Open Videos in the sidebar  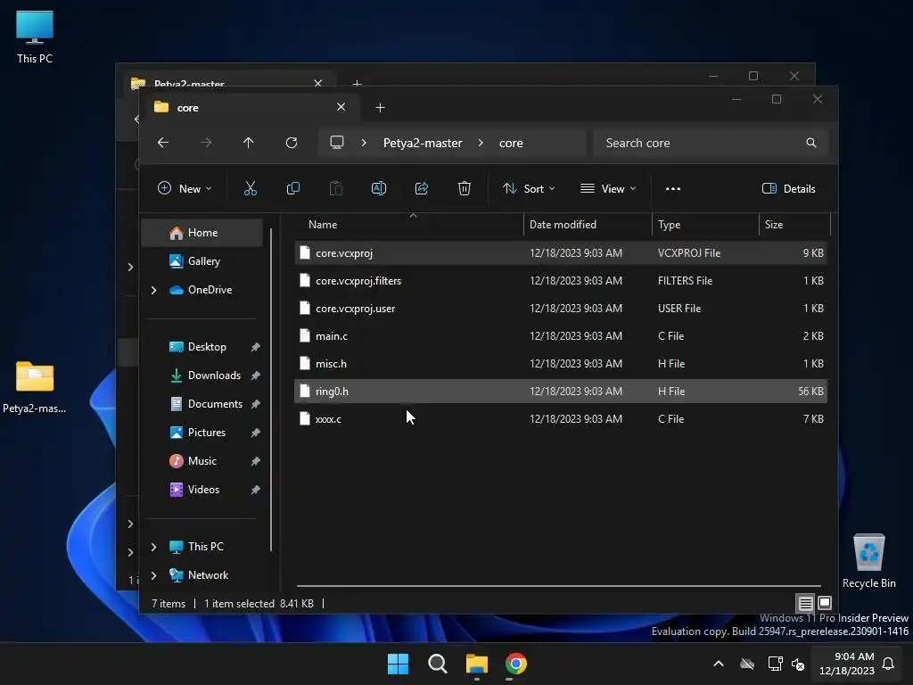pos(202,490)
